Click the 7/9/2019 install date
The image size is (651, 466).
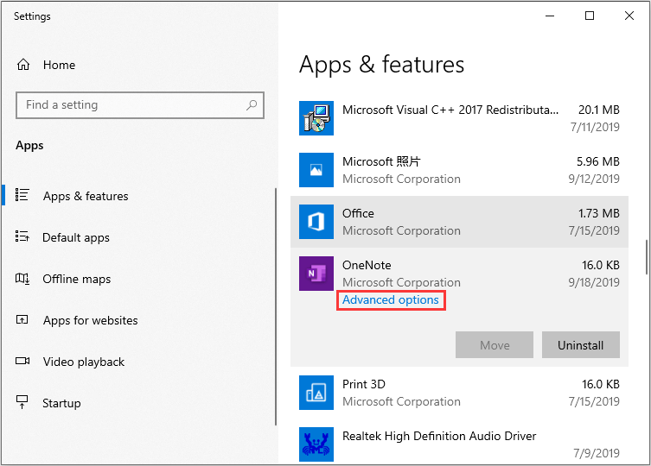[x=597, y=453]
